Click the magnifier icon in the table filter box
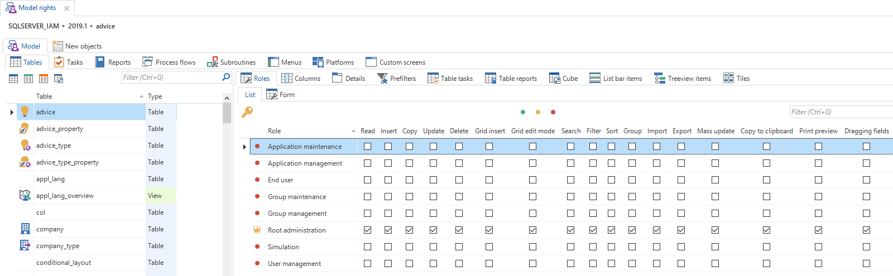893x276 pixels. click(226, 78)
